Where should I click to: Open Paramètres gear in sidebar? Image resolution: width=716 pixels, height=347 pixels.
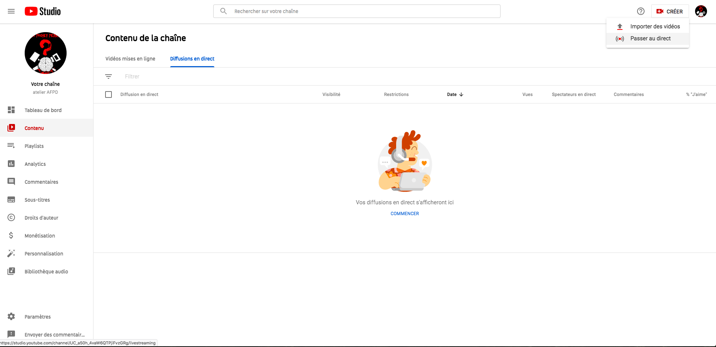[12, 316]
